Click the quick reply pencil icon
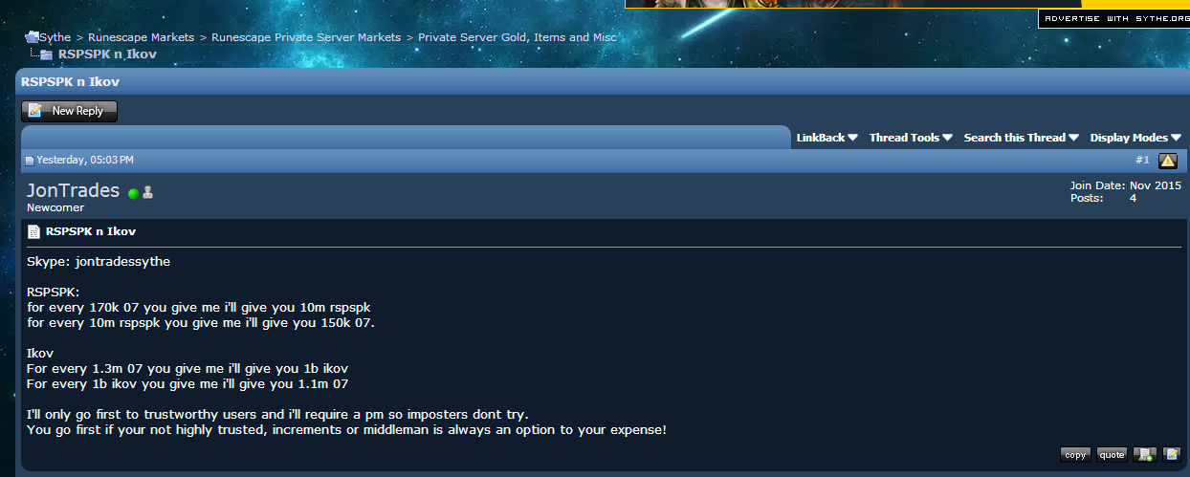 [1172, 454]
